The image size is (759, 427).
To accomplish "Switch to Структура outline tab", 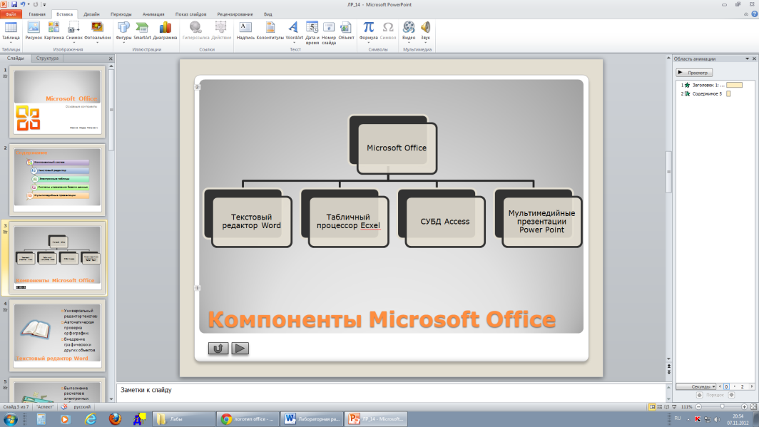I will click(x=47, y=58).
